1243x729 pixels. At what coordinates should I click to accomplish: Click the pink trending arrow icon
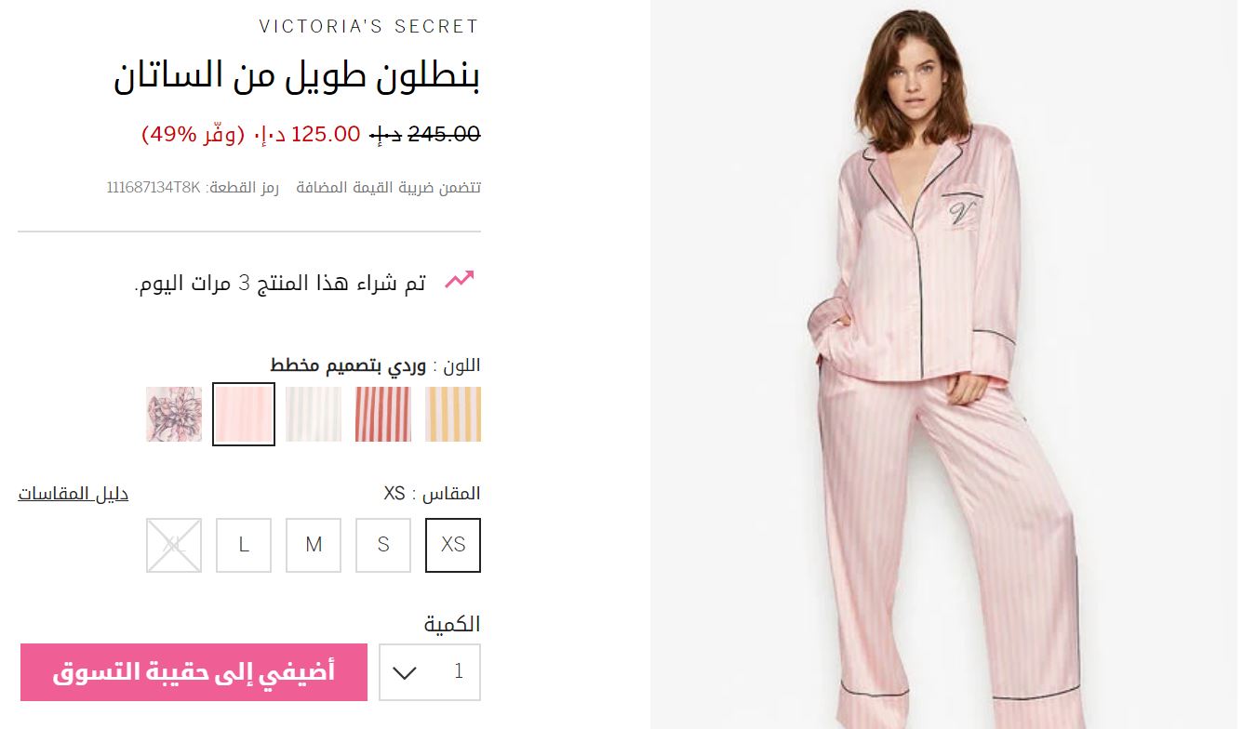(459, 279)
